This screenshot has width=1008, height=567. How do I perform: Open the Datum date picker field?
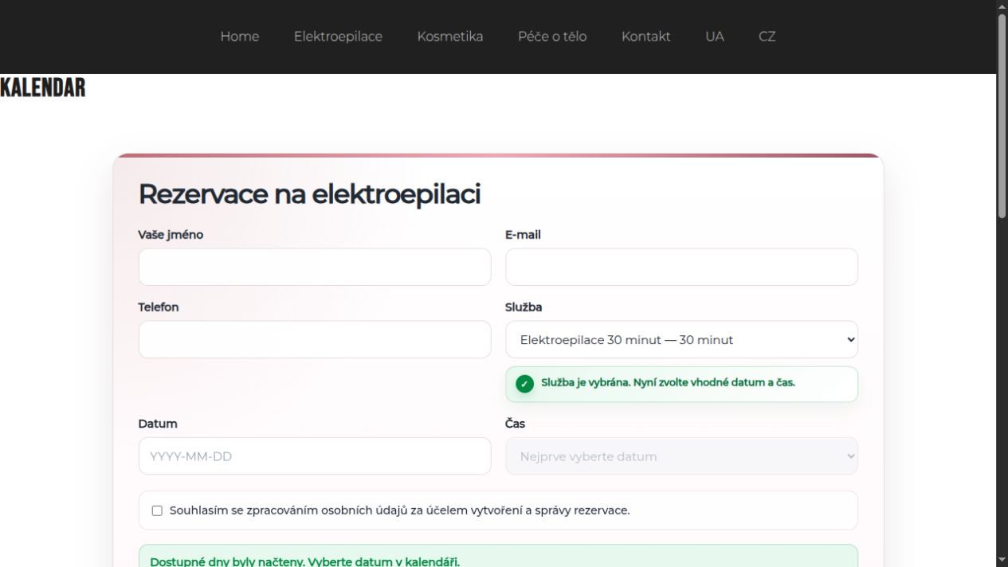click(x=315, y=456)
